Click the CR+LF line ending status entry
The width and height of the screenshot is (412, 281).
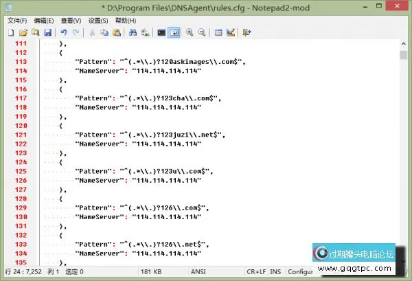(256, 271)
